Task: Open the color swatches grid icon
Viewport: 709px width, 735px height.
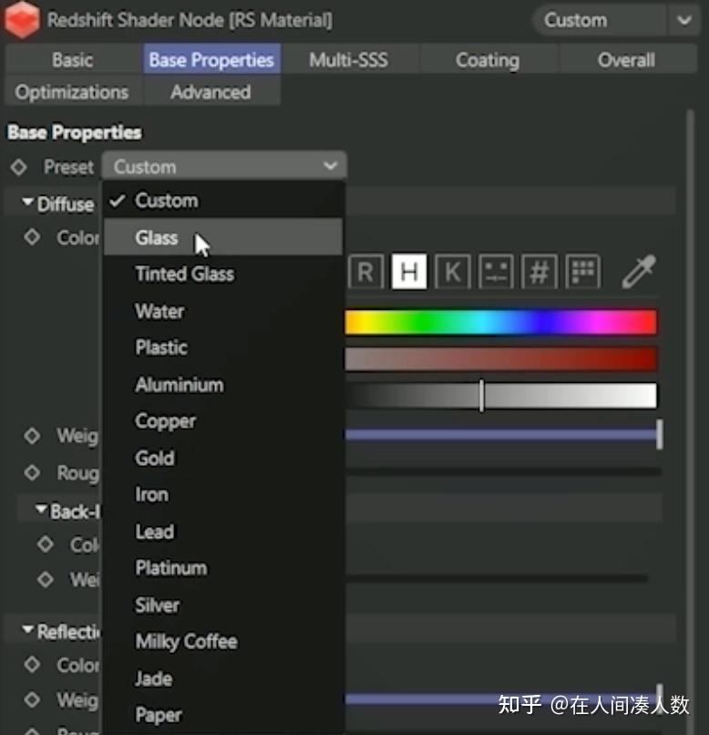Action: coord(583,271)
